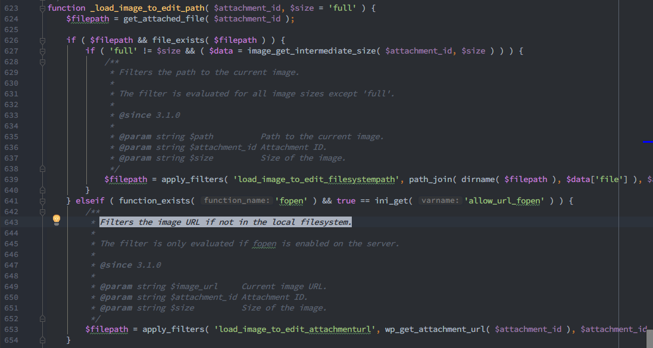Click the closing fold marker on line 654
The height and width of the screenshot is (348, 653).
pyautogui.click(x=42, y=340)
